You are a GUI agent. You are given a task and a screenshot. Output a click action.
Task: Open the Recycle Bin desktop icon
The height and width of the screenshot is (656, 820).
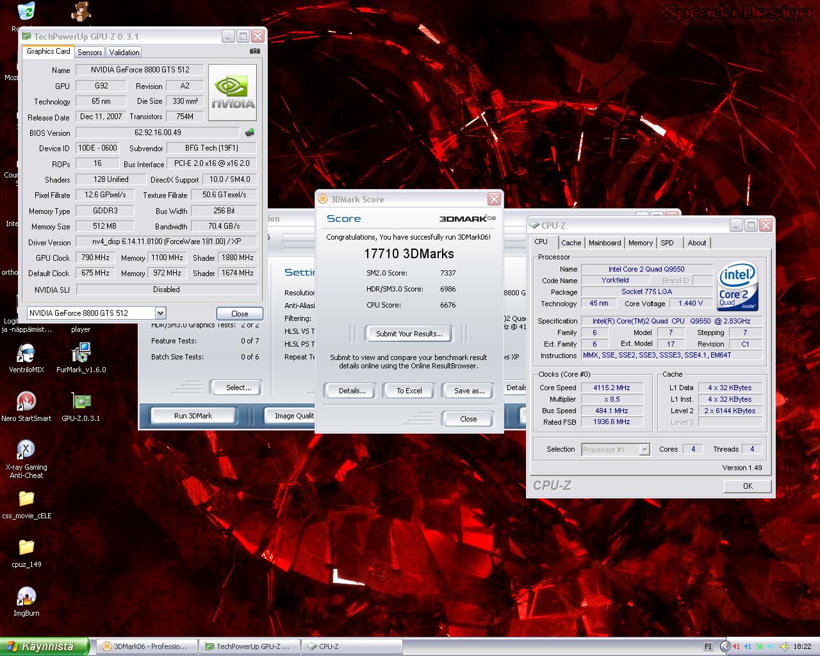(x=26, y=12)
